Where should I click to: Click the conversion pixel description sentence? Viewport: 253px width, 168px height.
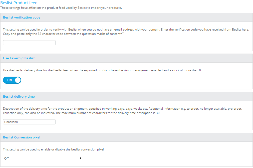tap(54, 149)
